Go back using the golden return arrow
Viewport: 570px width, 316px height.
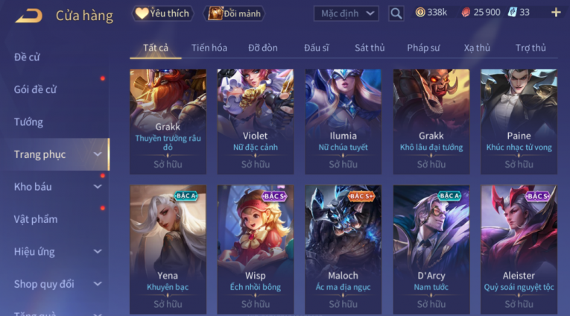point(29,16)
